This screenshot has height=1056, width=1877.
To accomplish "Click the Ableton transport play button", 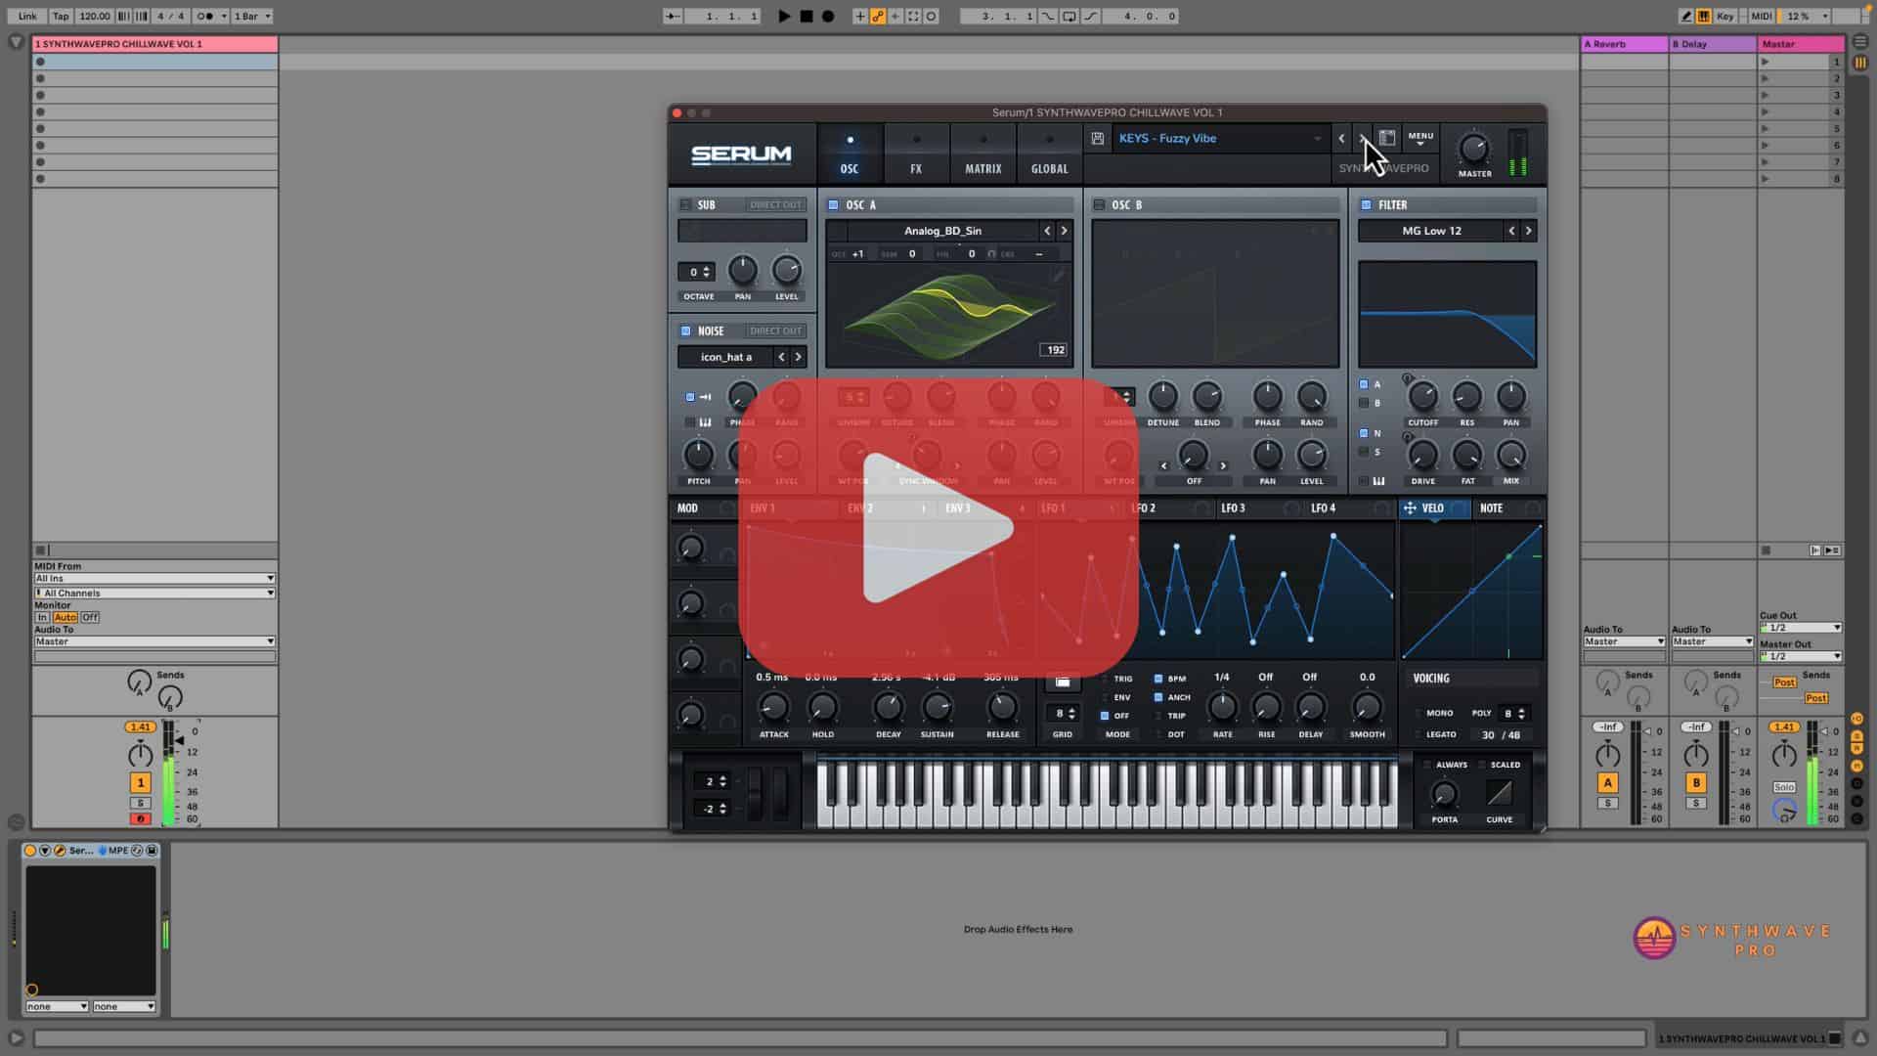I will point(784,16).
